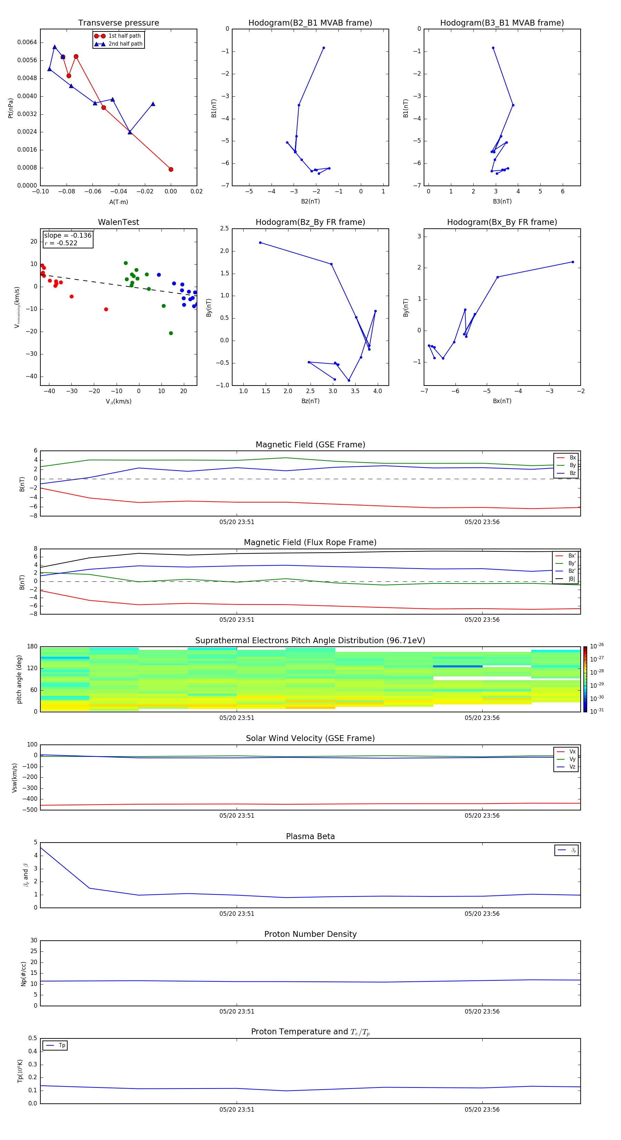Screen dimensions: 621x1140
Task: Click '05/20 23:51' under the GSE magnetic field plot
Action: pyautogui.click(x=237, y=522)
